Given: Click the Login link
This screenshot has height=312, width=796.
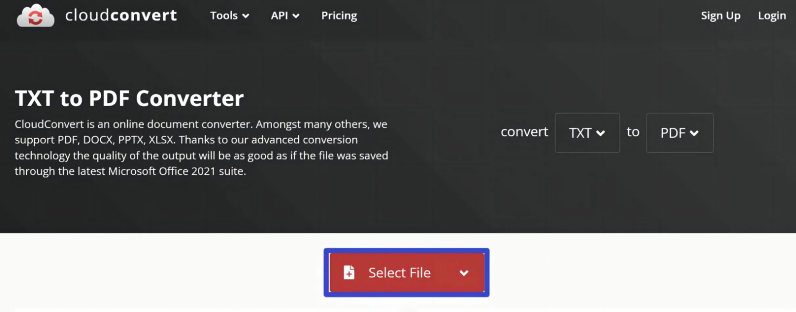Looking at the screenshot, I should click(772, 16).
